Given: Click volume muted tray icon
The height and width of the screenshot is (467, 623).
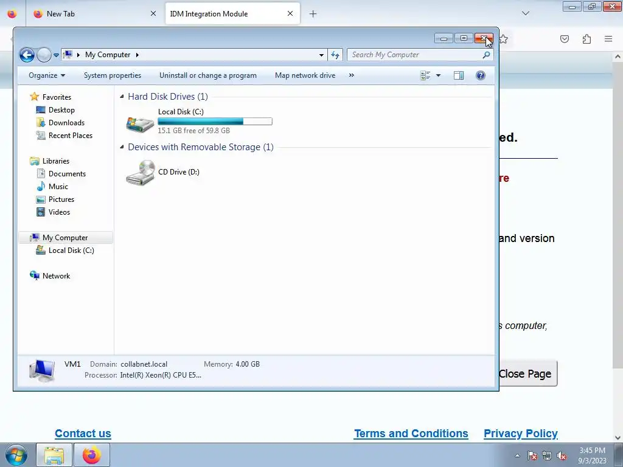Looking at the screenshot, I should point(562,456).
